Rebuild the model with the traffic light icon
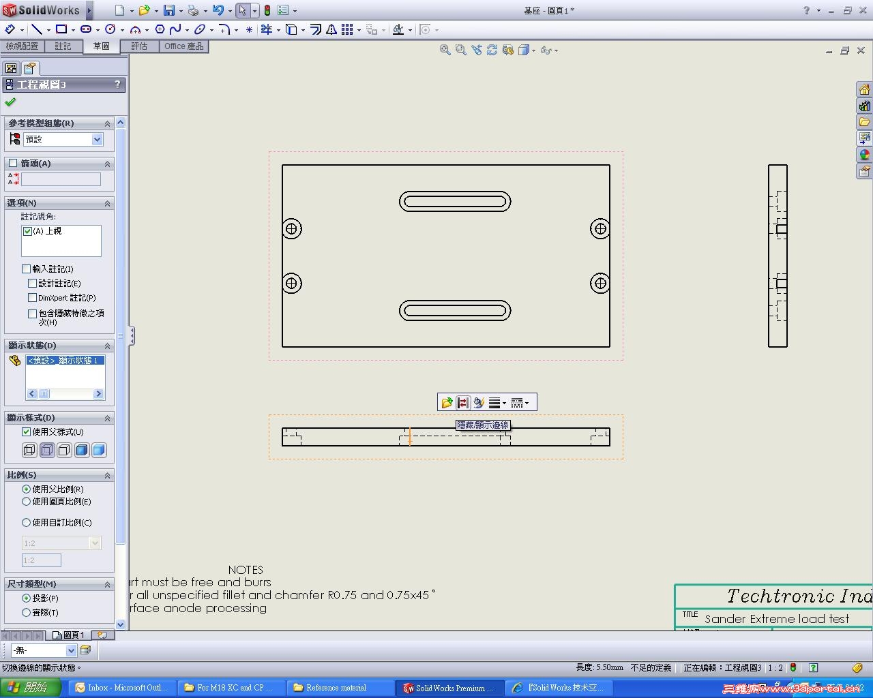Viewport: 873px width, 698px height. point(267,10)
